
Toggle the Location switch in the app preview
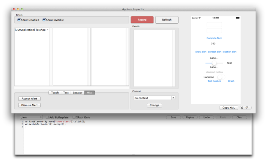point(221,77)
